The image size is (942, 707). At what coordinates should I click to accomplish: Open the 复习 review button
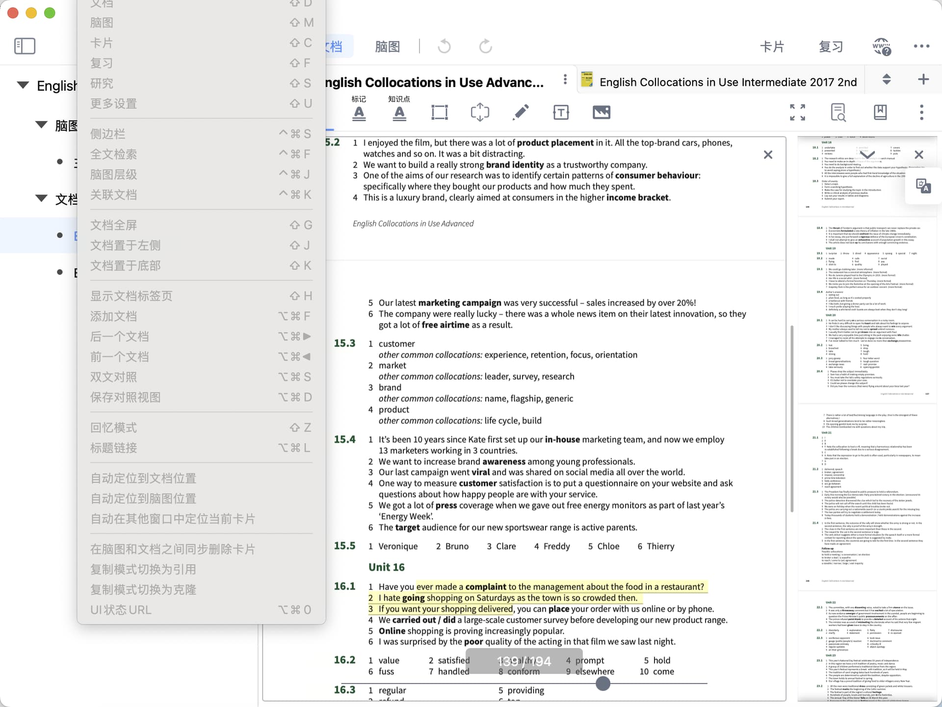point(830,47)
